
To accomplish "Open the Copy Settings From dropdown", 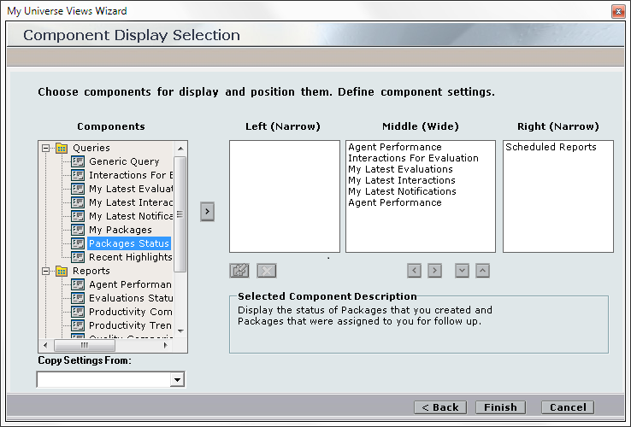I will coord(177,379).
